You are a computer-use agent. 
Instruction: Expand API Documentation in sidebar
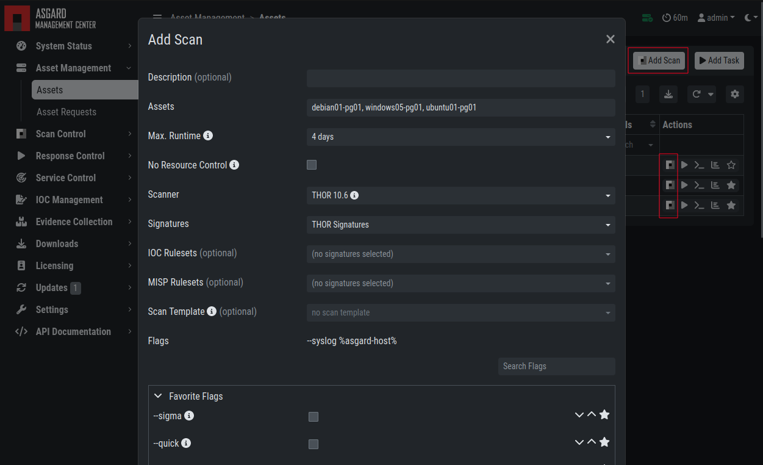point(73,331)
